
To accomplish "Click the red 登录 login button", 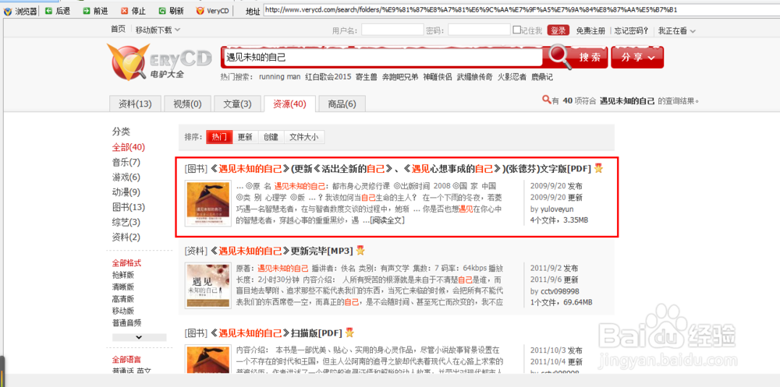I will [558, 30].
